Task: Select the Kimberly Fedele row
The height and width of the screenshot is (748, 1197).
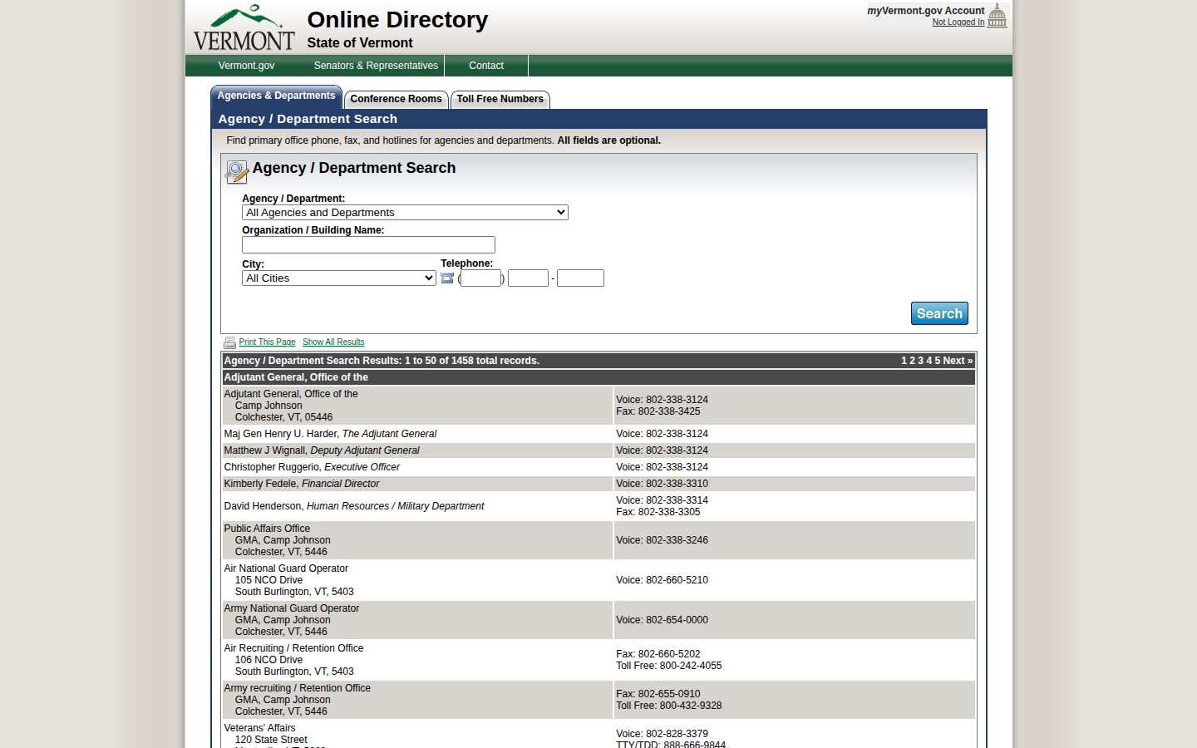Action: (x=598, y=484)
